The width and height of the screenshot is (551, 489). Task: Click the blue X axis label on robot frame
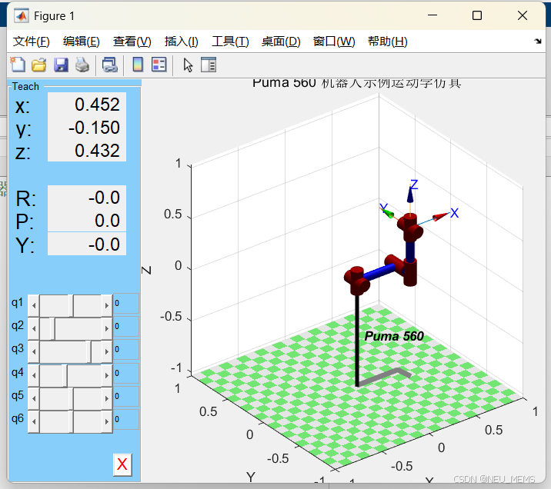454,213
